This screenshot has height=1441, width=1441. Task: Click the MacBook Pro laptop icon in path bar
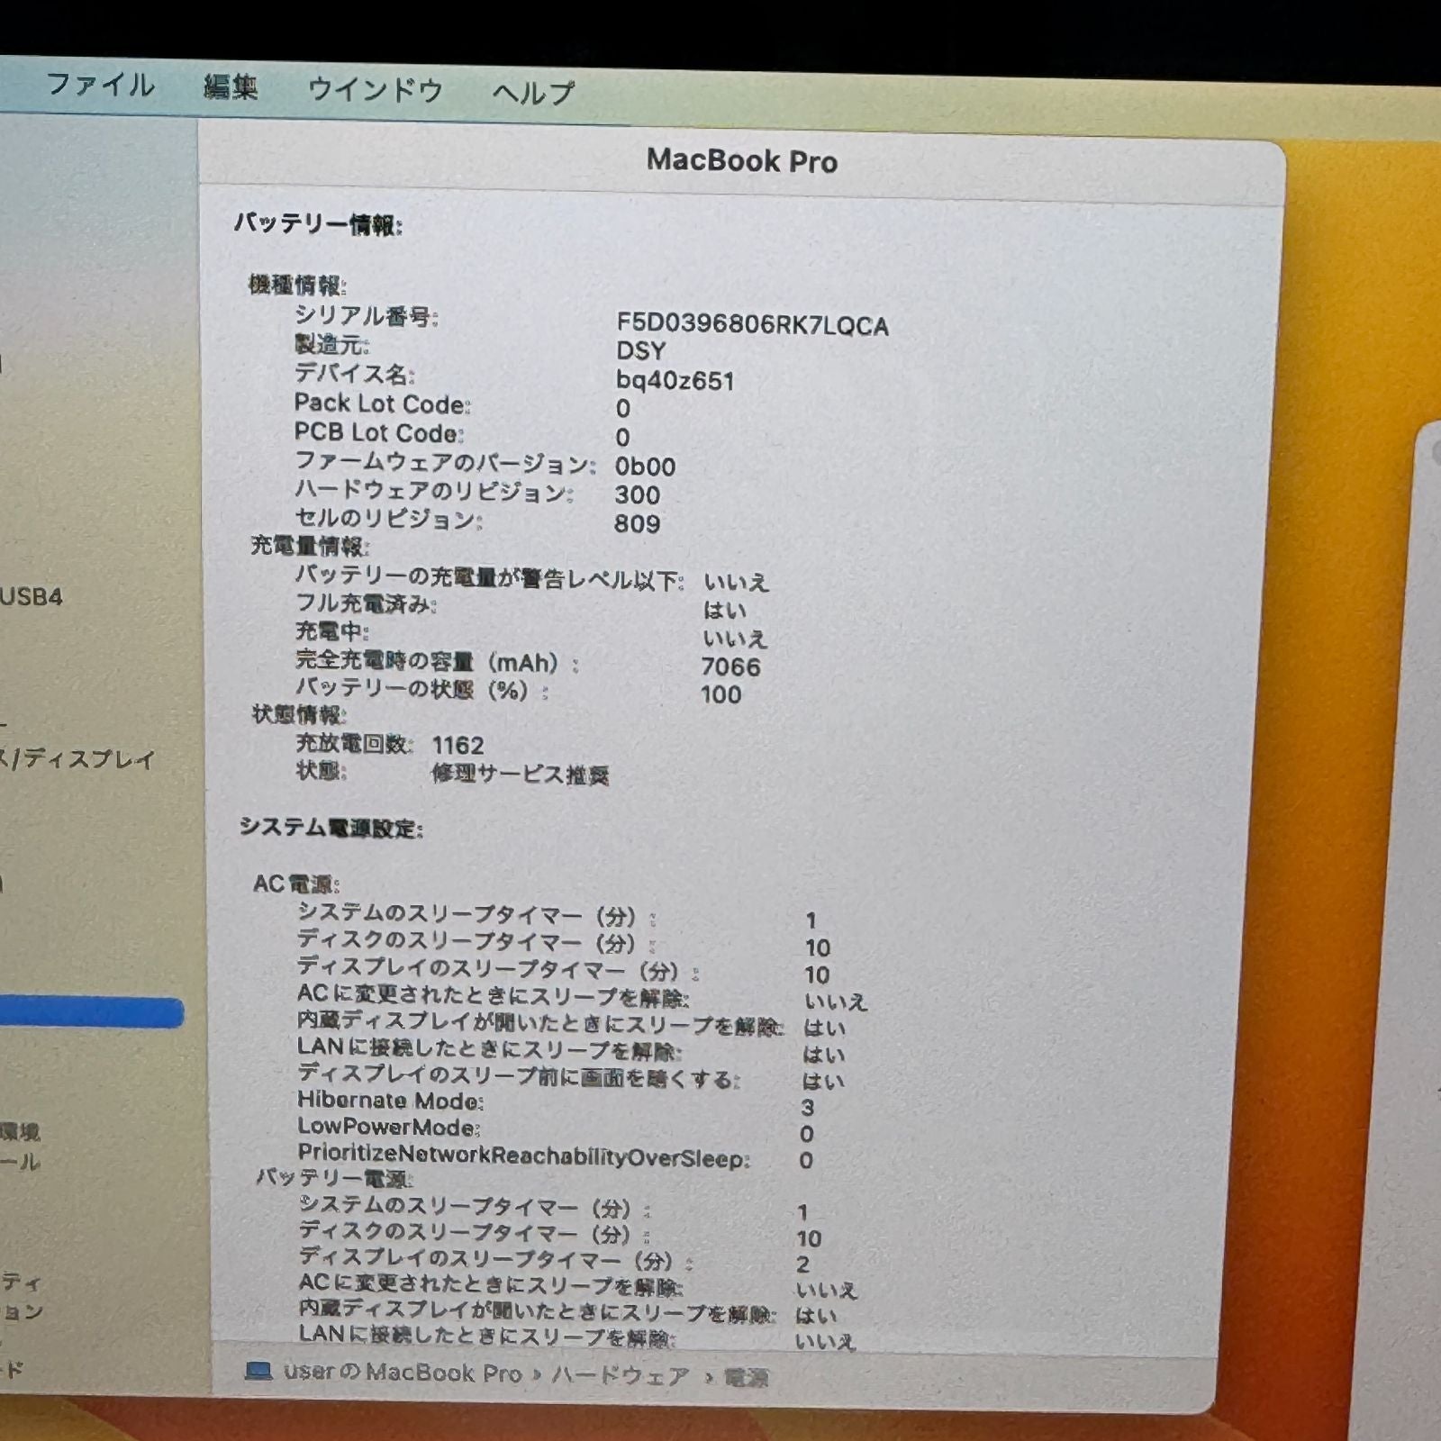click(x=258, y=1371)
